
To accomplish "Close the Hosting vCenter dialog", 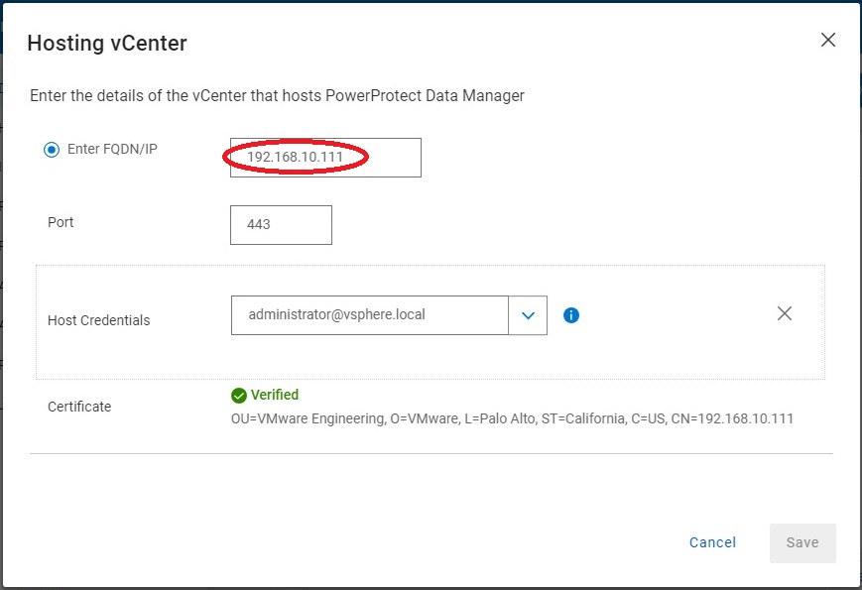I will point(828,41).
